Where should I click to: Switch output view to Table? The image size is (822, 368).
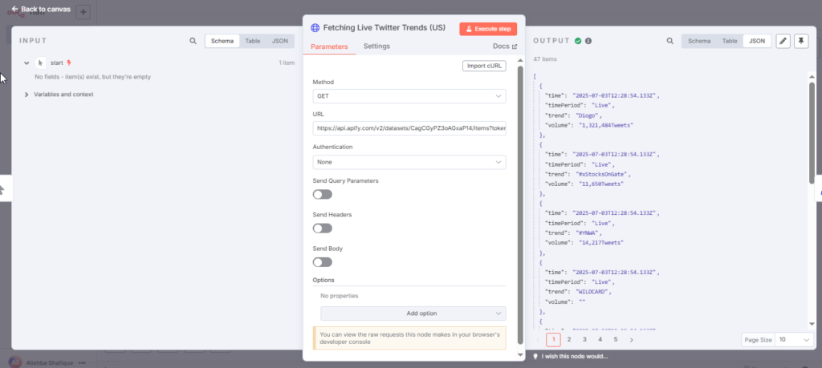[730, 41]
